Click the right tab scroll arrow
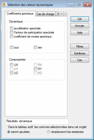The image size is (94, 140). point(66,14)
